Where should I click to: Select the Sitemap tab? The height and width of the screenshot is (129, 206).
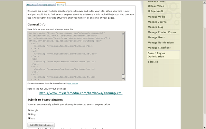tap(61, 5)
